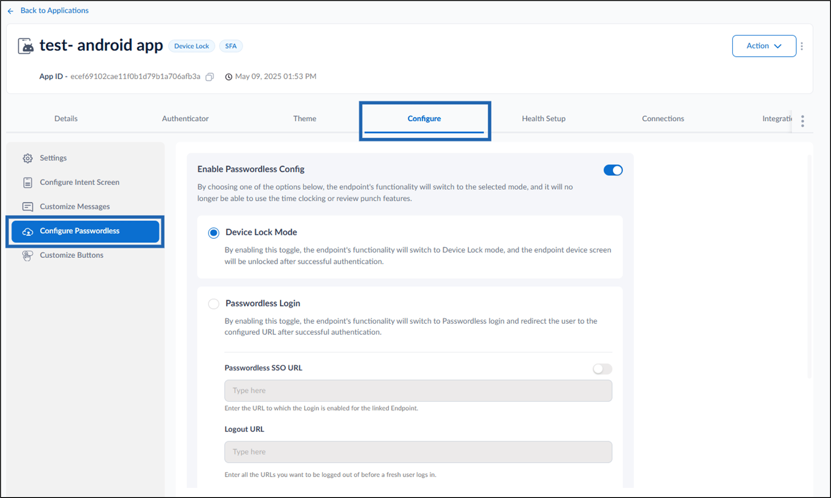Click the Customize Messages icon
This screenshot has width=831, height=498.
[x=28, y=206]
